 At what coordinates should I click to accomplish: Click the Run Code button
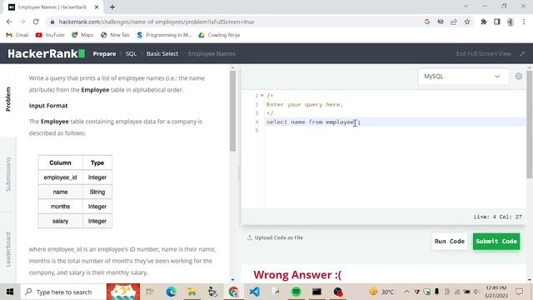tap(450, 241)
